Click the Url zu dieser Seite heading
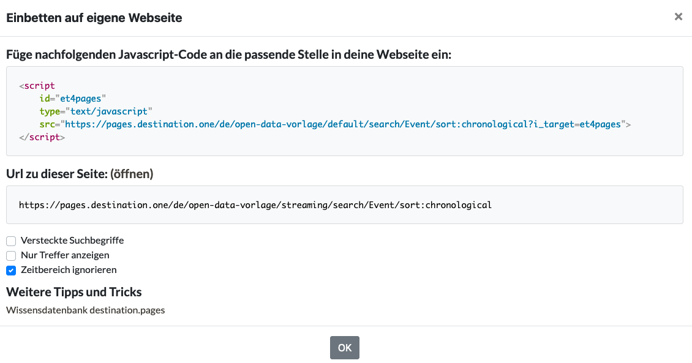This screenshot has height=363, width=692. (x=57, y=174)
